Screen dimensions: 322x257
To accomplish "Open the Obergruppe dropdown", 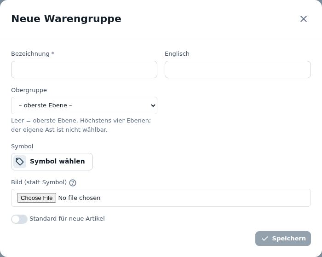I will [84, 105].
